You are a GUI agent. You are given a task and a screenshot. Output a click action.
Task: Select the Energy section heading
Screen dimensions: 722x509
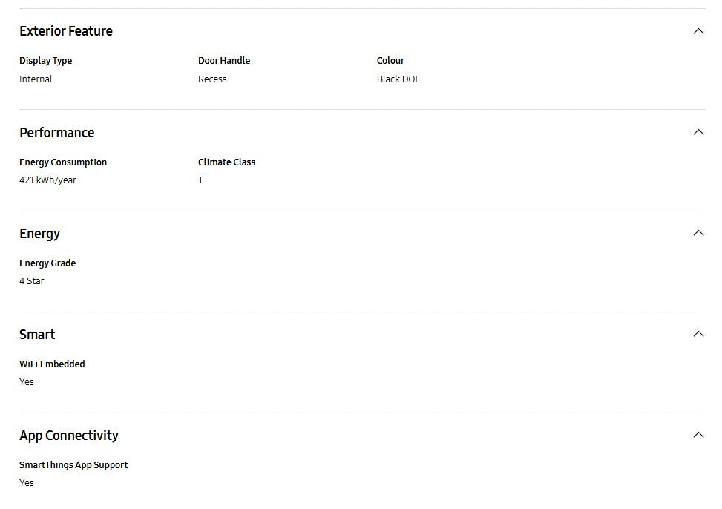point(40,234)
